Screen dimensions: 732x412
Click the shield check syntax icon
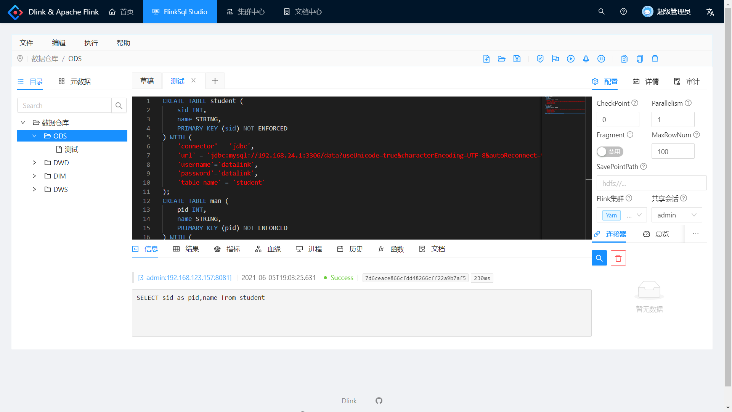[x=540, y=59]
